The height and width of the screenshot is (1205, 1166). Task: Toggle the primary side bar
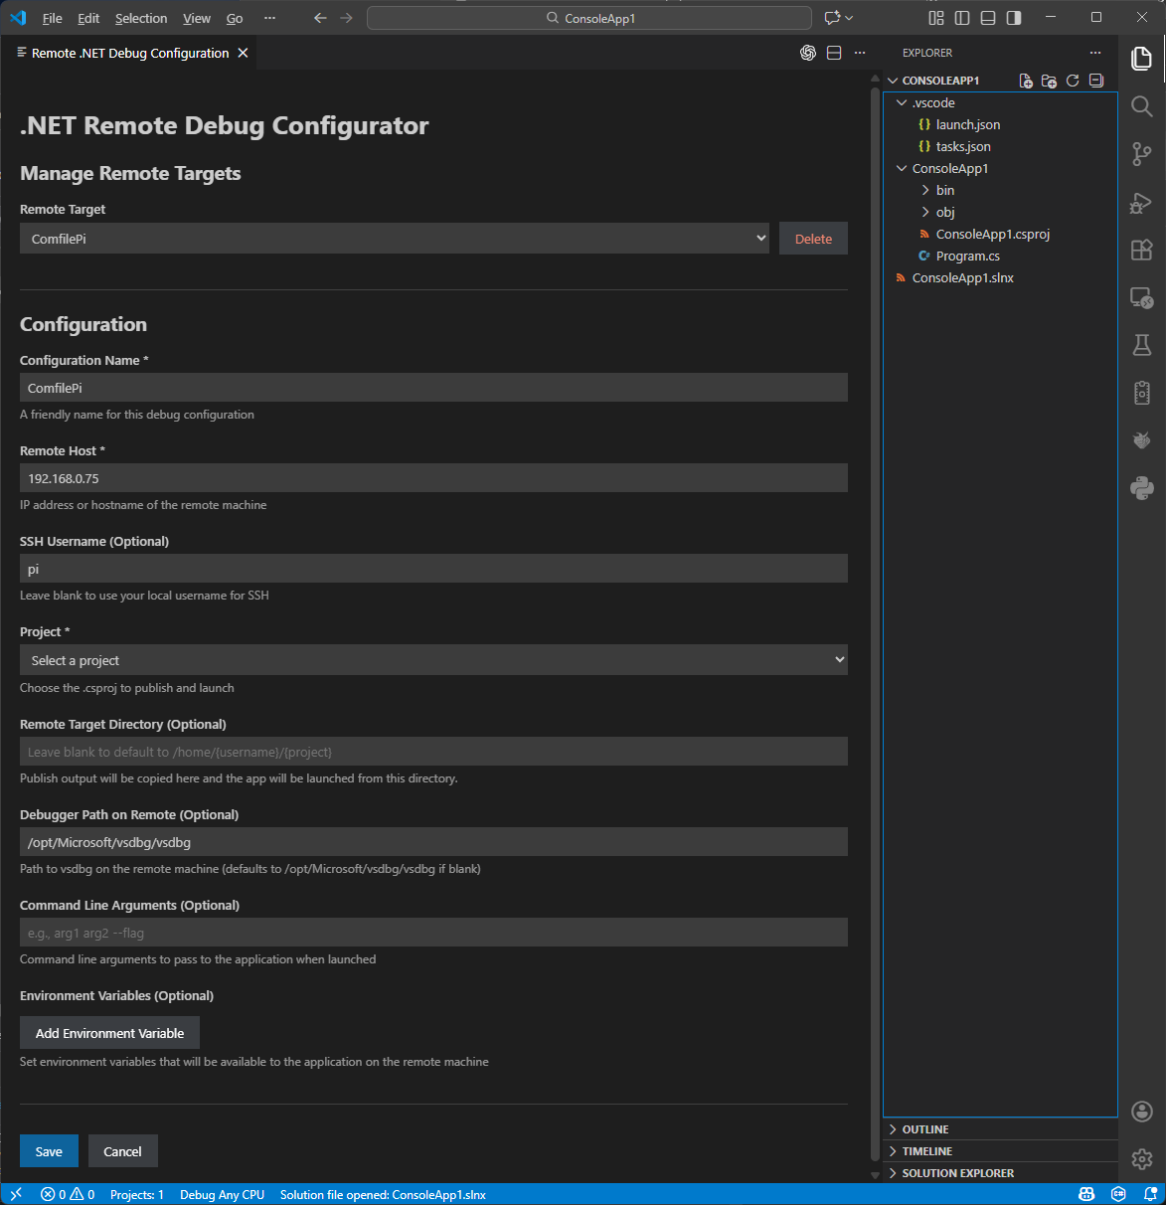(x=962, y=18)
